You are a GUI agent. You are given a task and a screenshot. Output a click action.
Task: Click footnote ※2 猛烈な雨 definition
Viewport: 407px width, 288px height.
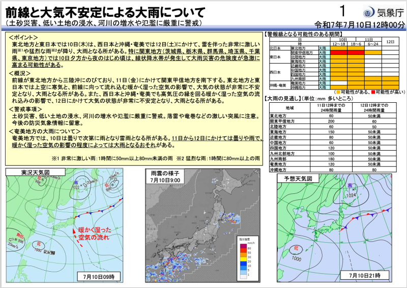(218, 158)
